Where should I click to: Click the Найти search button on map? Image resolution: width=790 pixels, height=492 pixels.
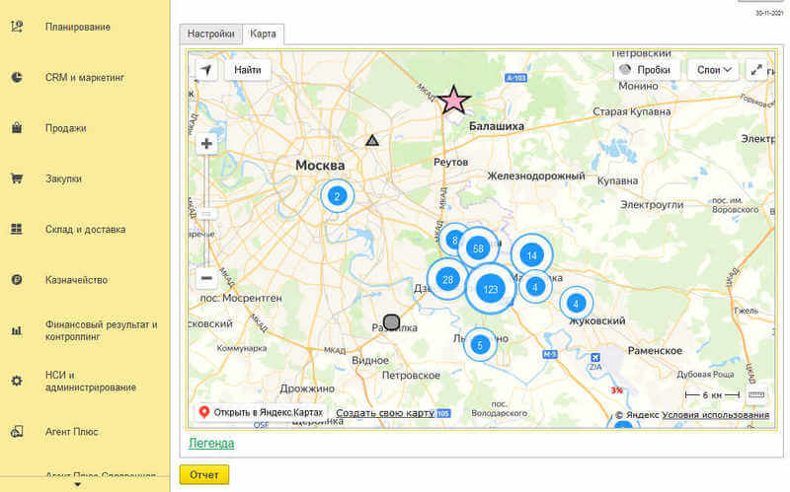tap(248, 70)
